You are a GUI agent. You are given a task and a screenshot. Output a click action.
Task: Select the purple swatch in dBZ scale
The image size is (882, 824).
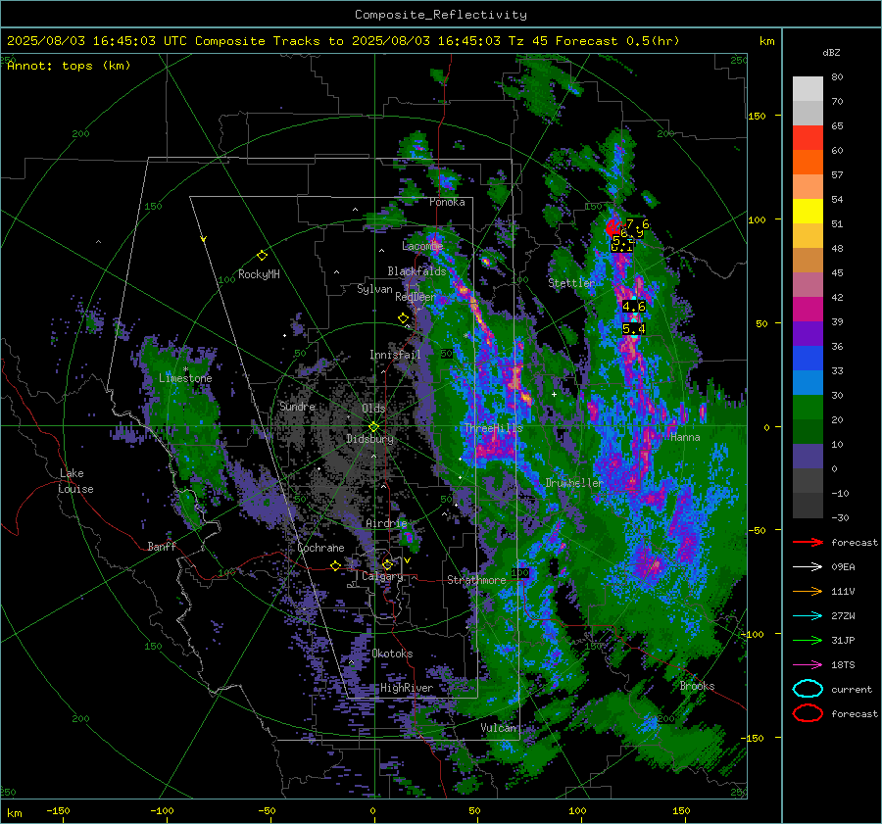[808, 334]
